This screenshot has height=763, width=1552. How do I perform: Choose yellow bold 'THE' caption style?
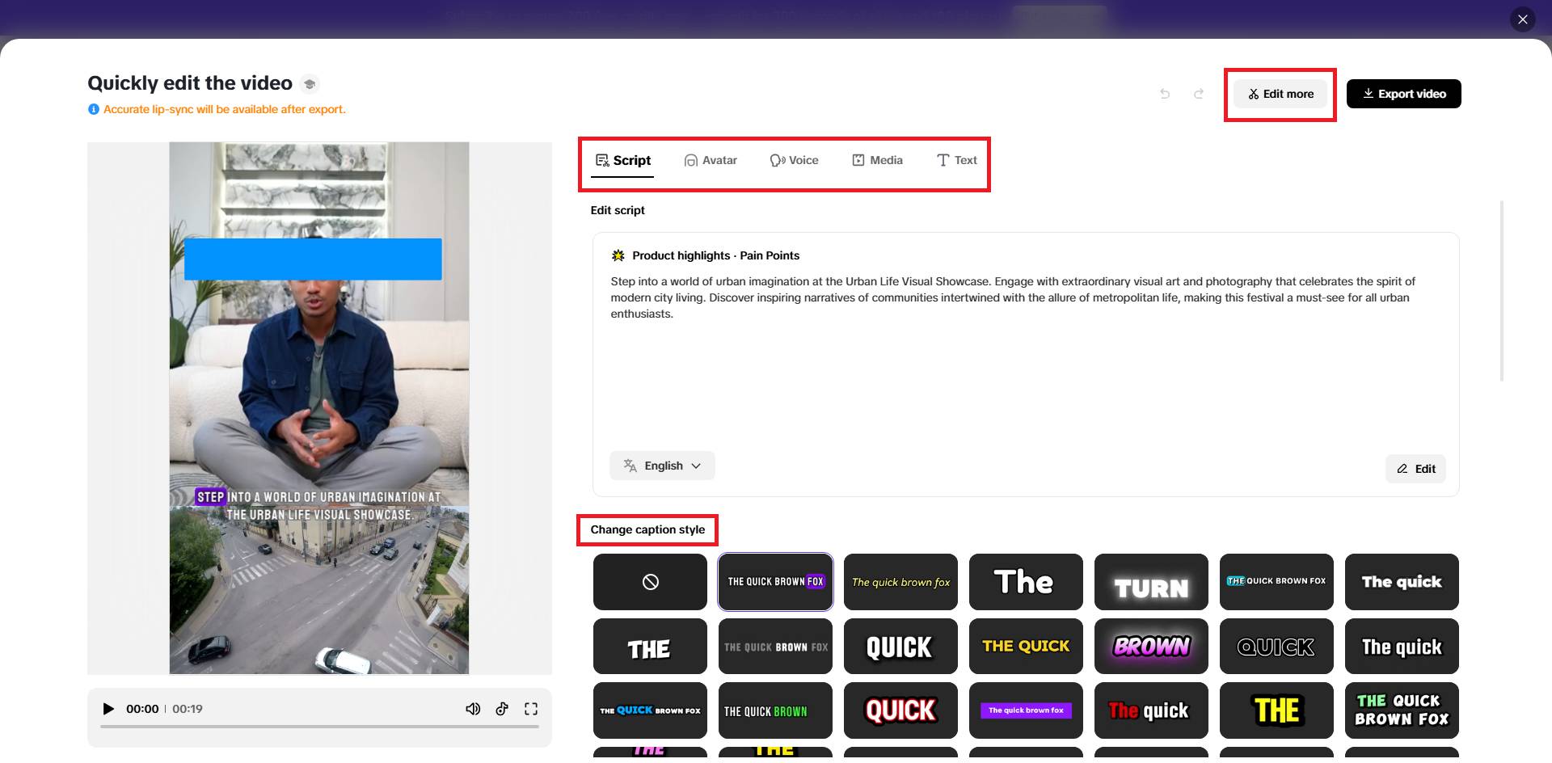point(1276,710)
